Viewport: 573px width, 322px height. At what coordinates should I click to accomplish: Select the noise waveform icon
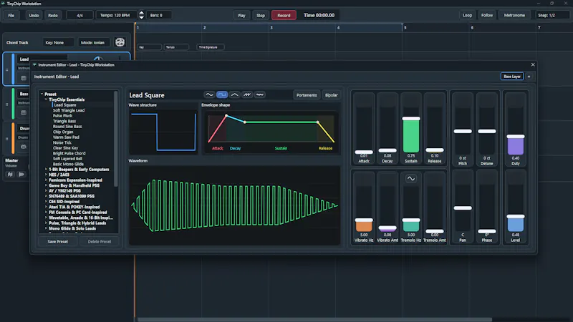click(x=260, y=95)
